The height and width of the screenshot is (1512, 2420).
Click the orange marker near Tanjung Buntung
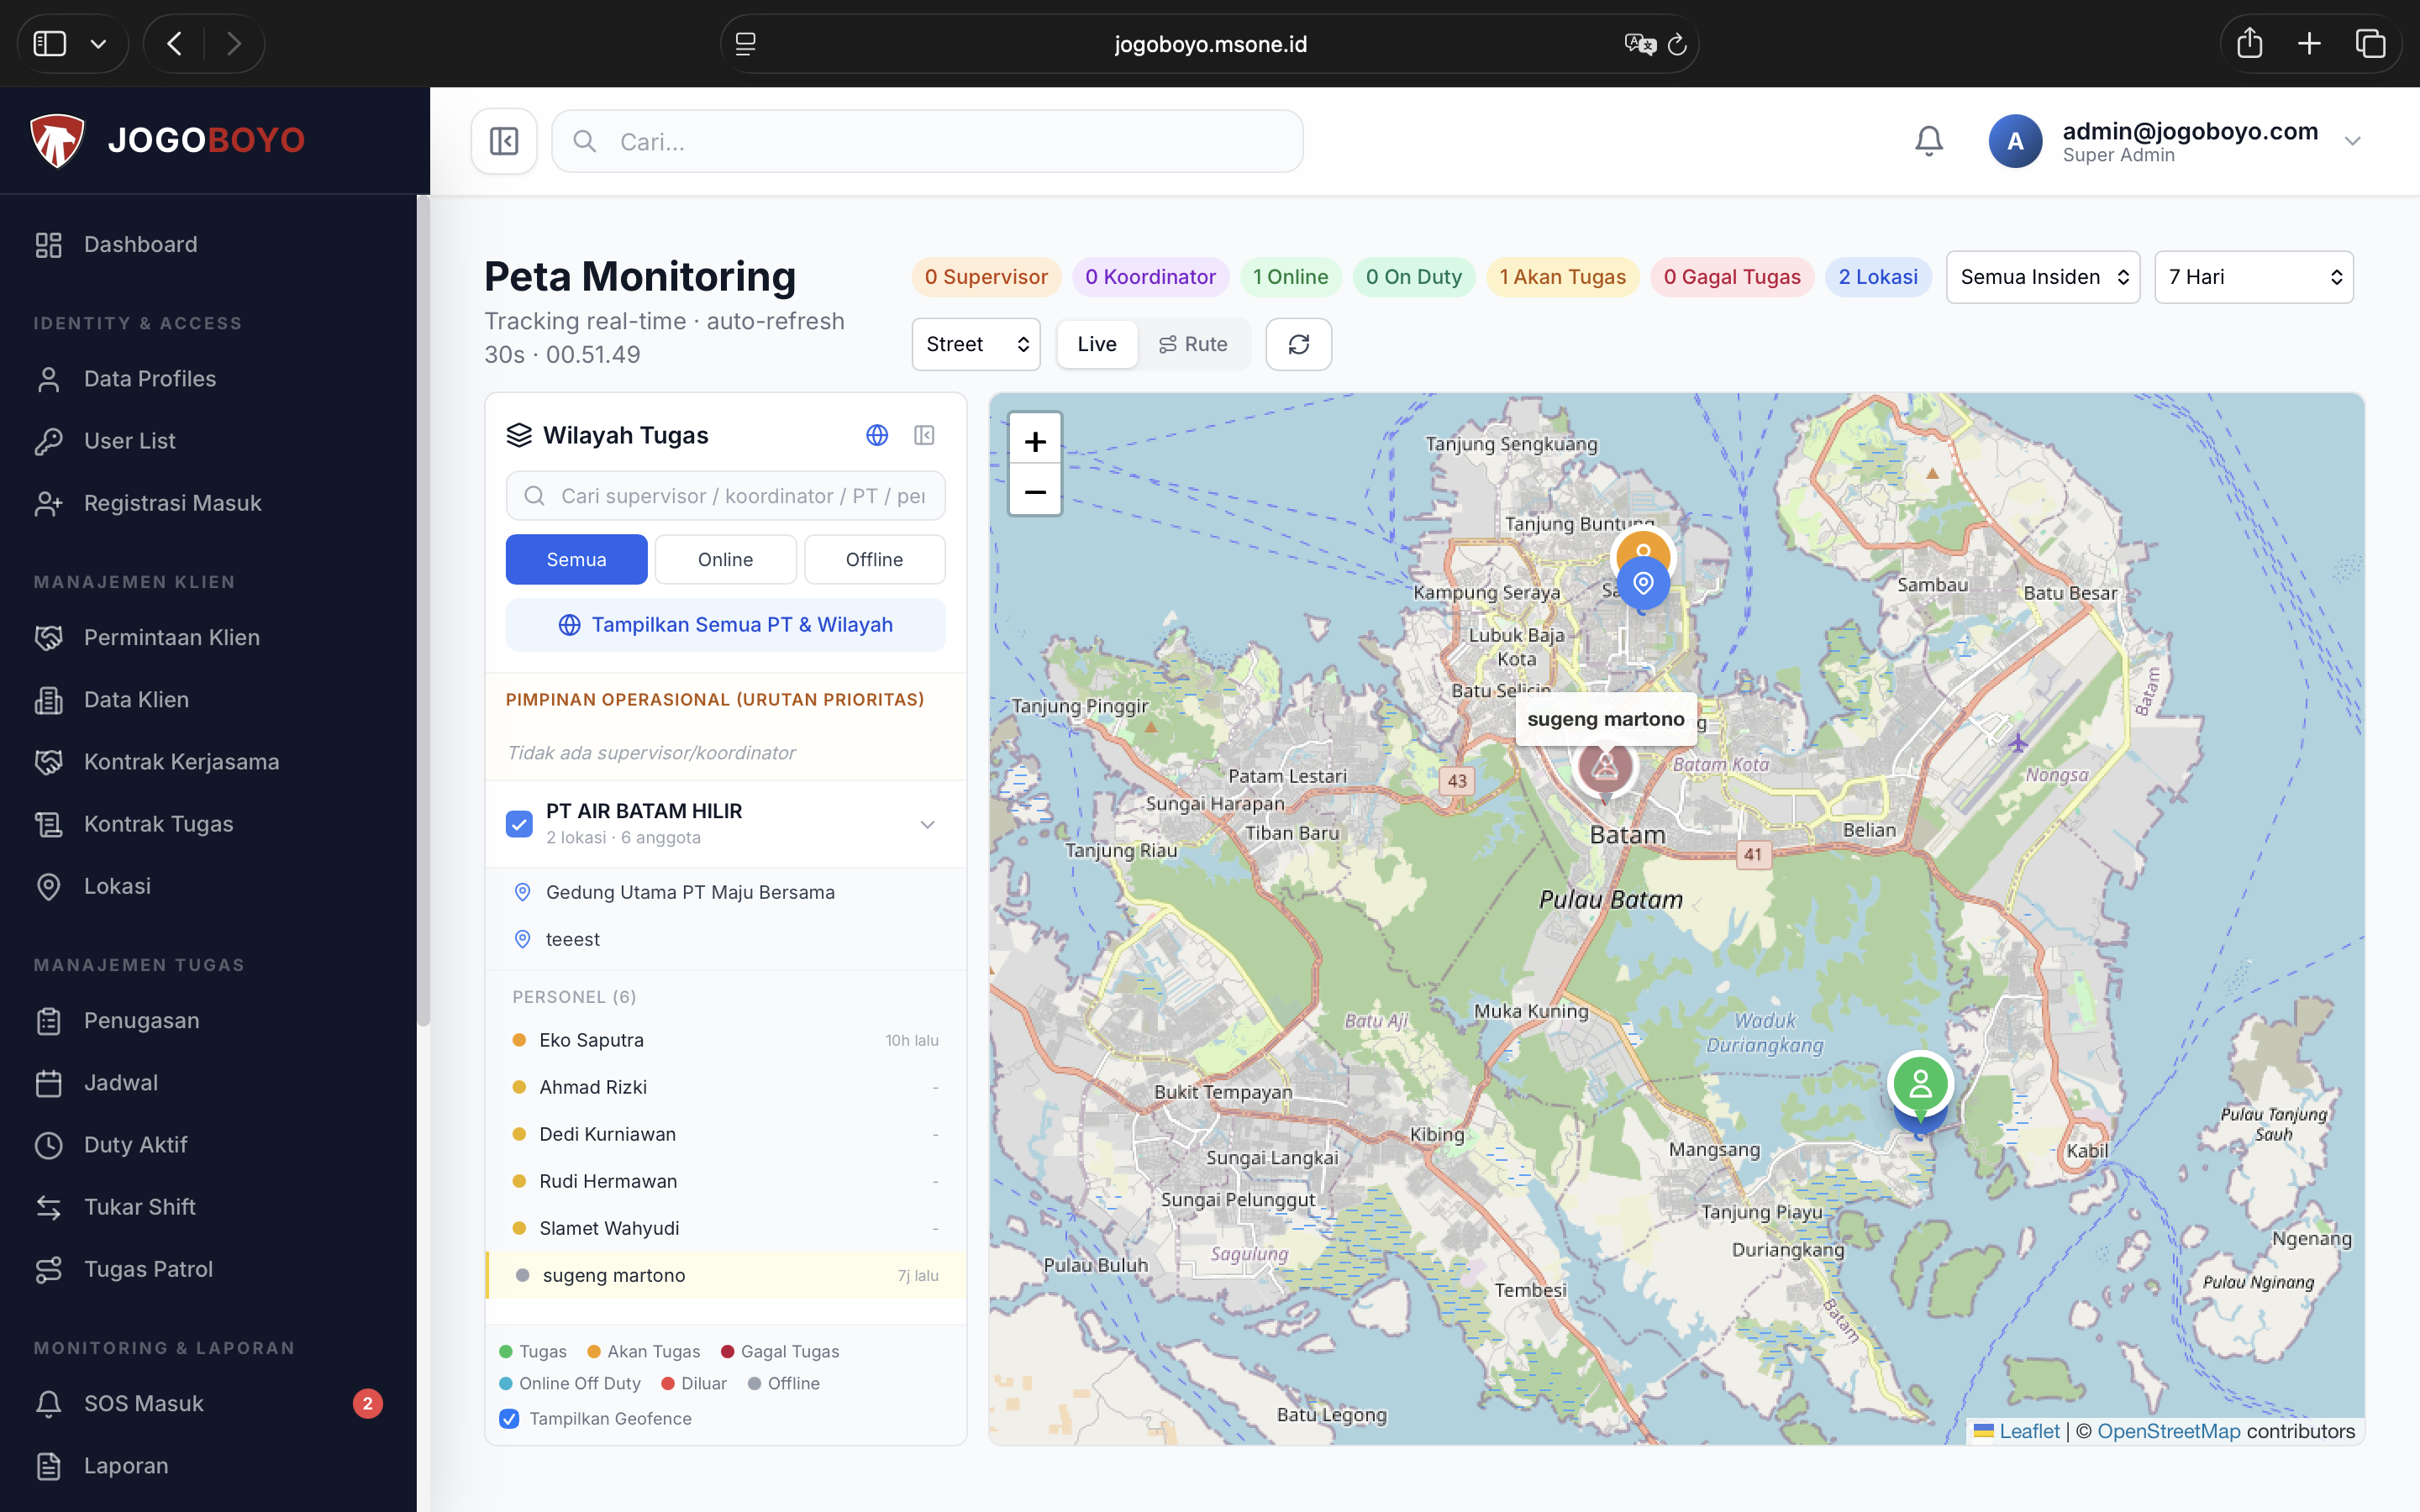pyautogui.click(x=1643, y=548)
